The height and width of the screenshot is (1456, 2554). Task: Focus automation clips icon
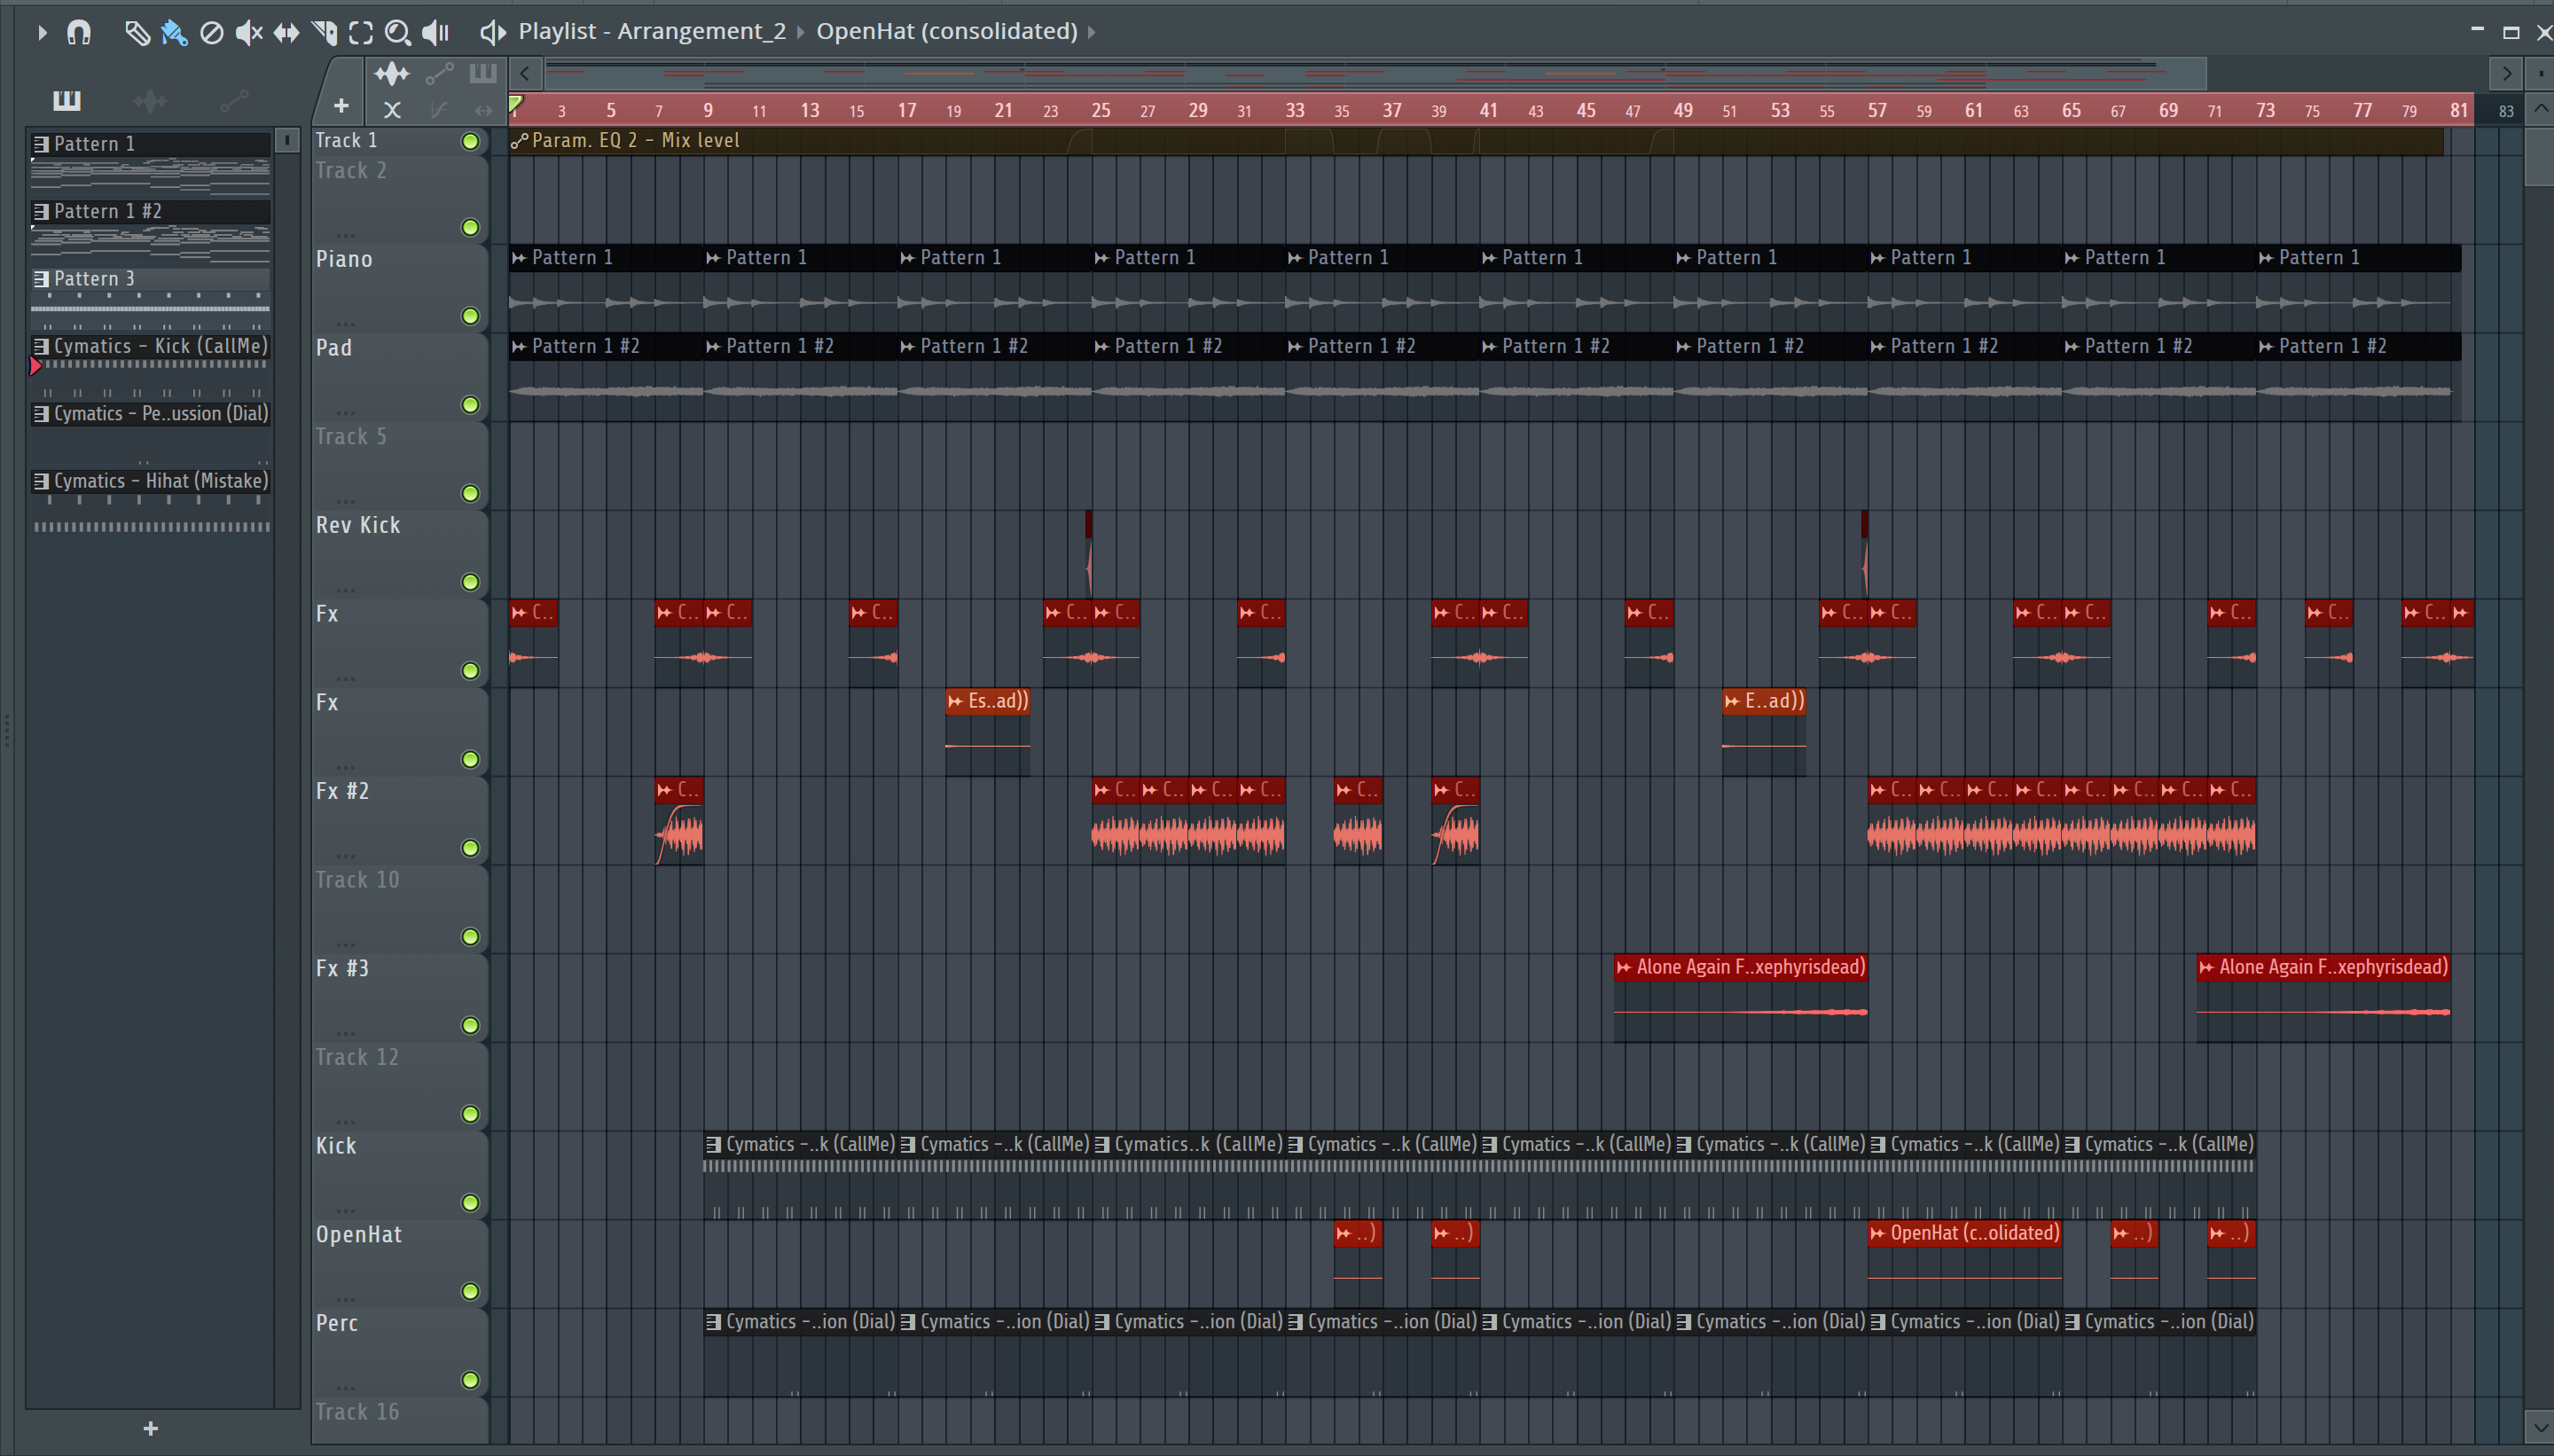point(439,73)
